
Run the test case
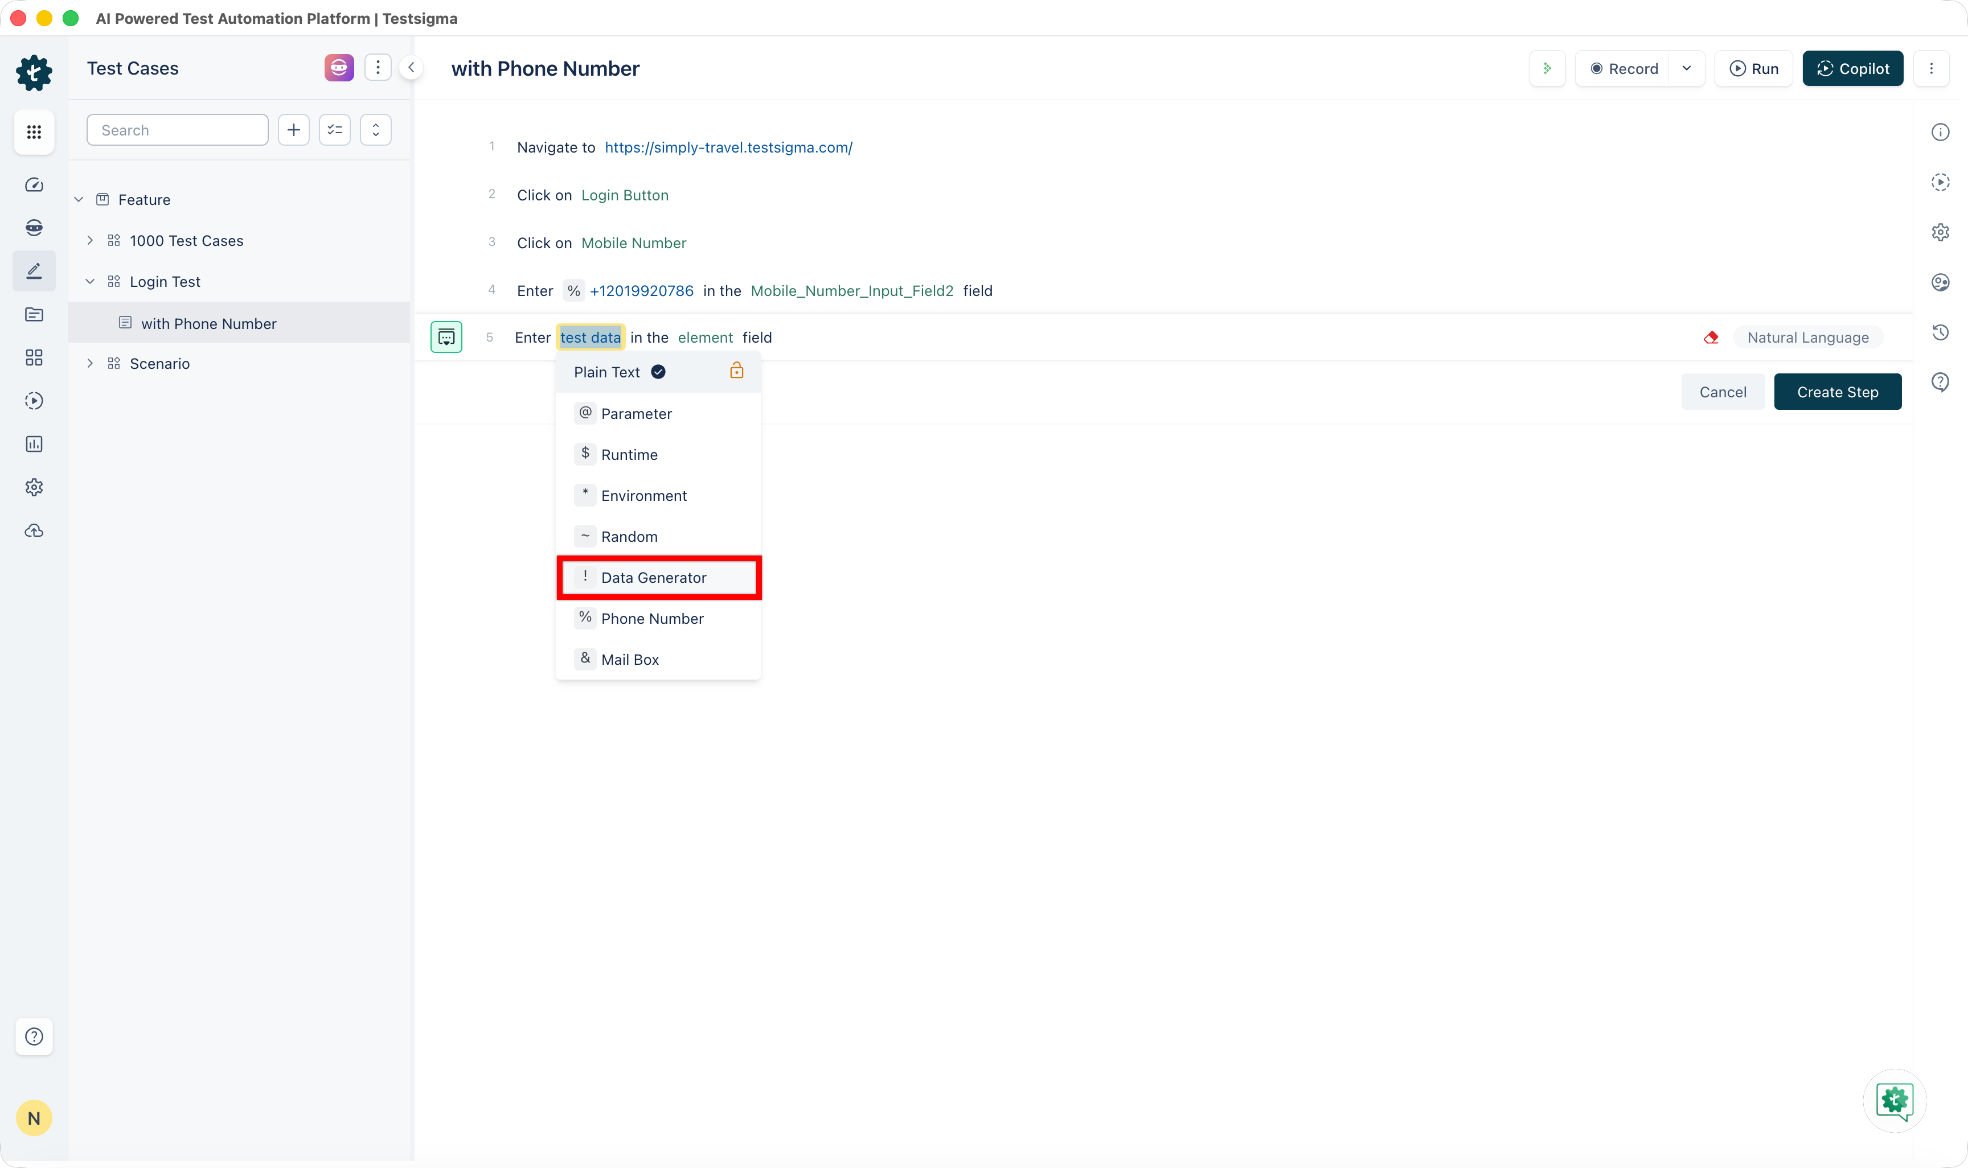1754,68
